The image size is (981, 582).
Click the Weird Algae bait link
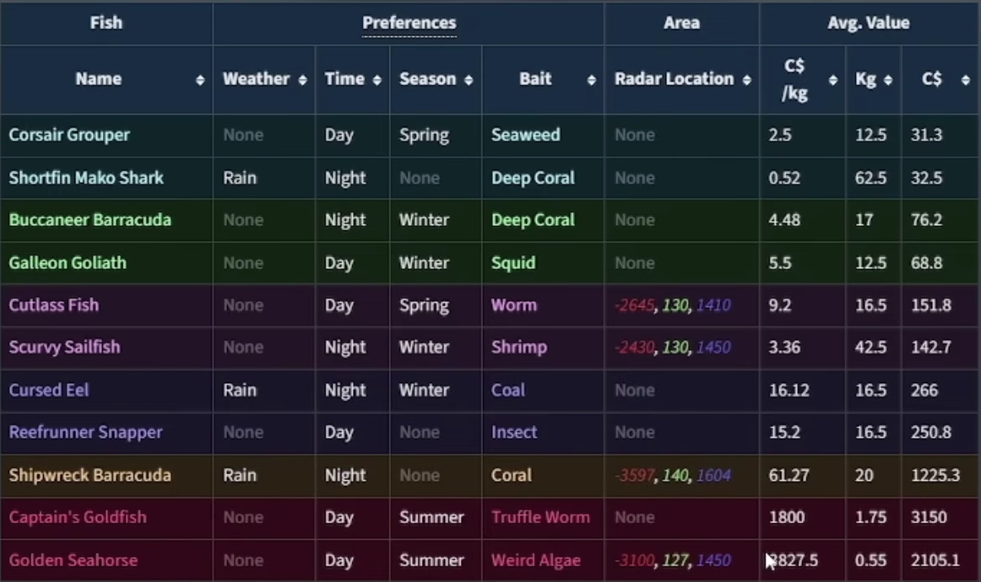(535, 560)
